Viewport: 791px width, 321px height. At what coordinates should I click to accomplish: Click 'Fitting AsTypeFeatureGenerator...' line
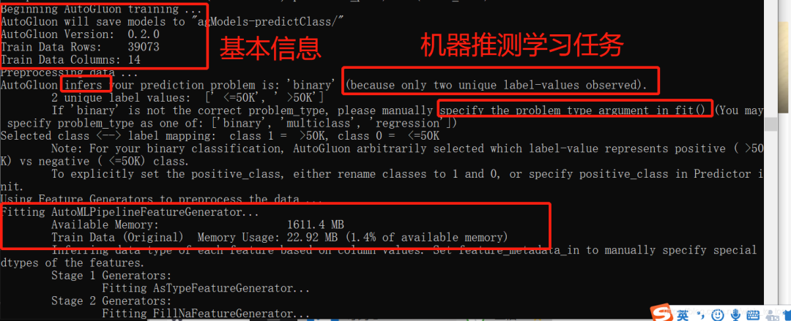click(x=205, y=288)
